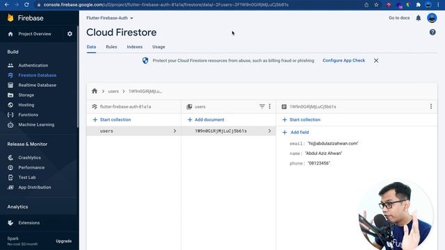445x250 pixels.
Task: Open the help question mark icon
Action: click(x=432, y=32)
